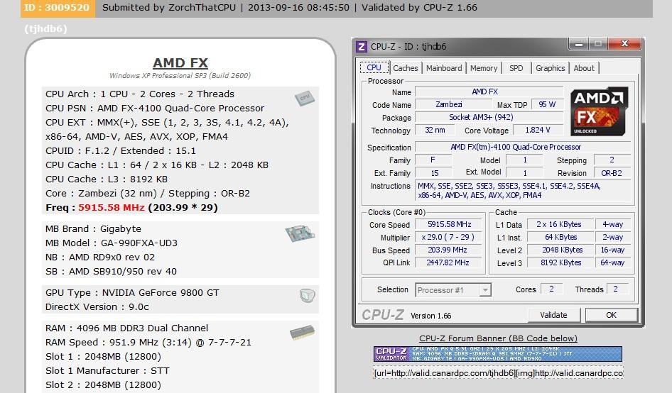Click the CPU chip icon beside CPU Arch
The image size is (672, 393).
click(305, 99)
